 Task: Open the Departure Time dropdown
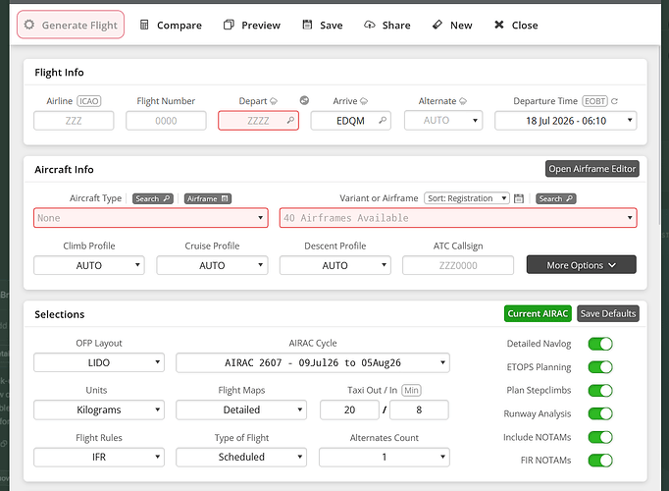pos(566,121)
